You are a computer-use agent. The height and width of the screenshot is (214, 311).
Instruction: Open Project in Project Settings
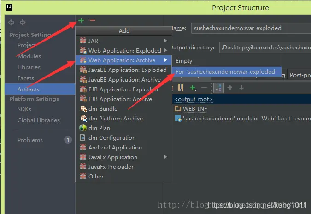coord(27,45)
